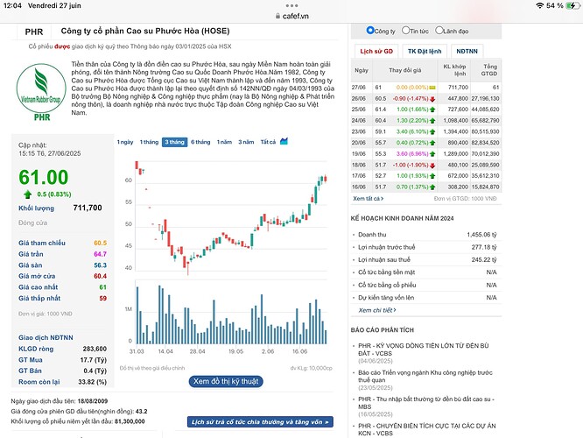The image size is (583, 438).
Task: Click Lợi nhuận sau thuế value 245.22 tỷ
Action: coord(484,260)
